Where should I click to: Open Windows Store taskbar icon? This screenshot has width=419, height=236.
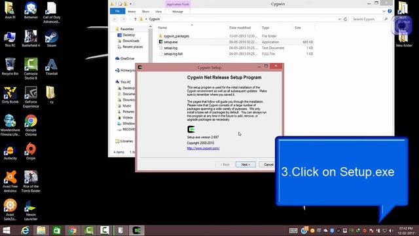pos(57,230)
